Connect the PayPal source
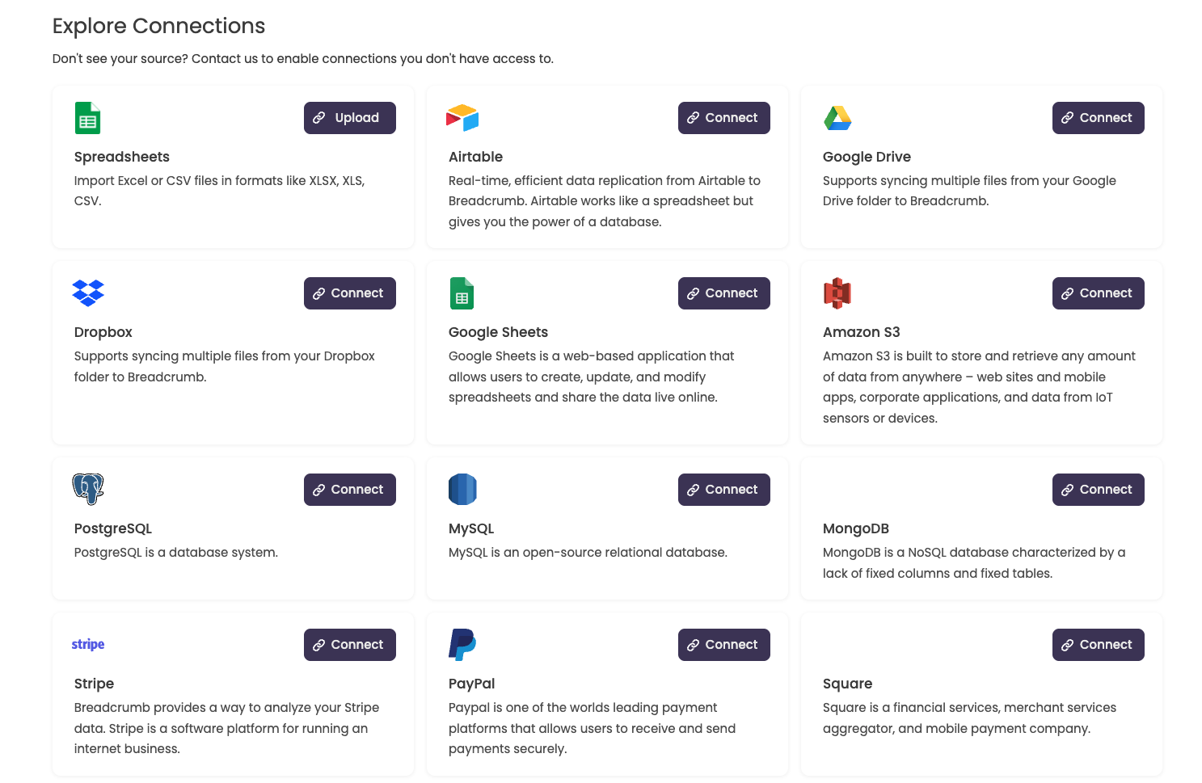The image size is (1202, 783). coord(723,644)
